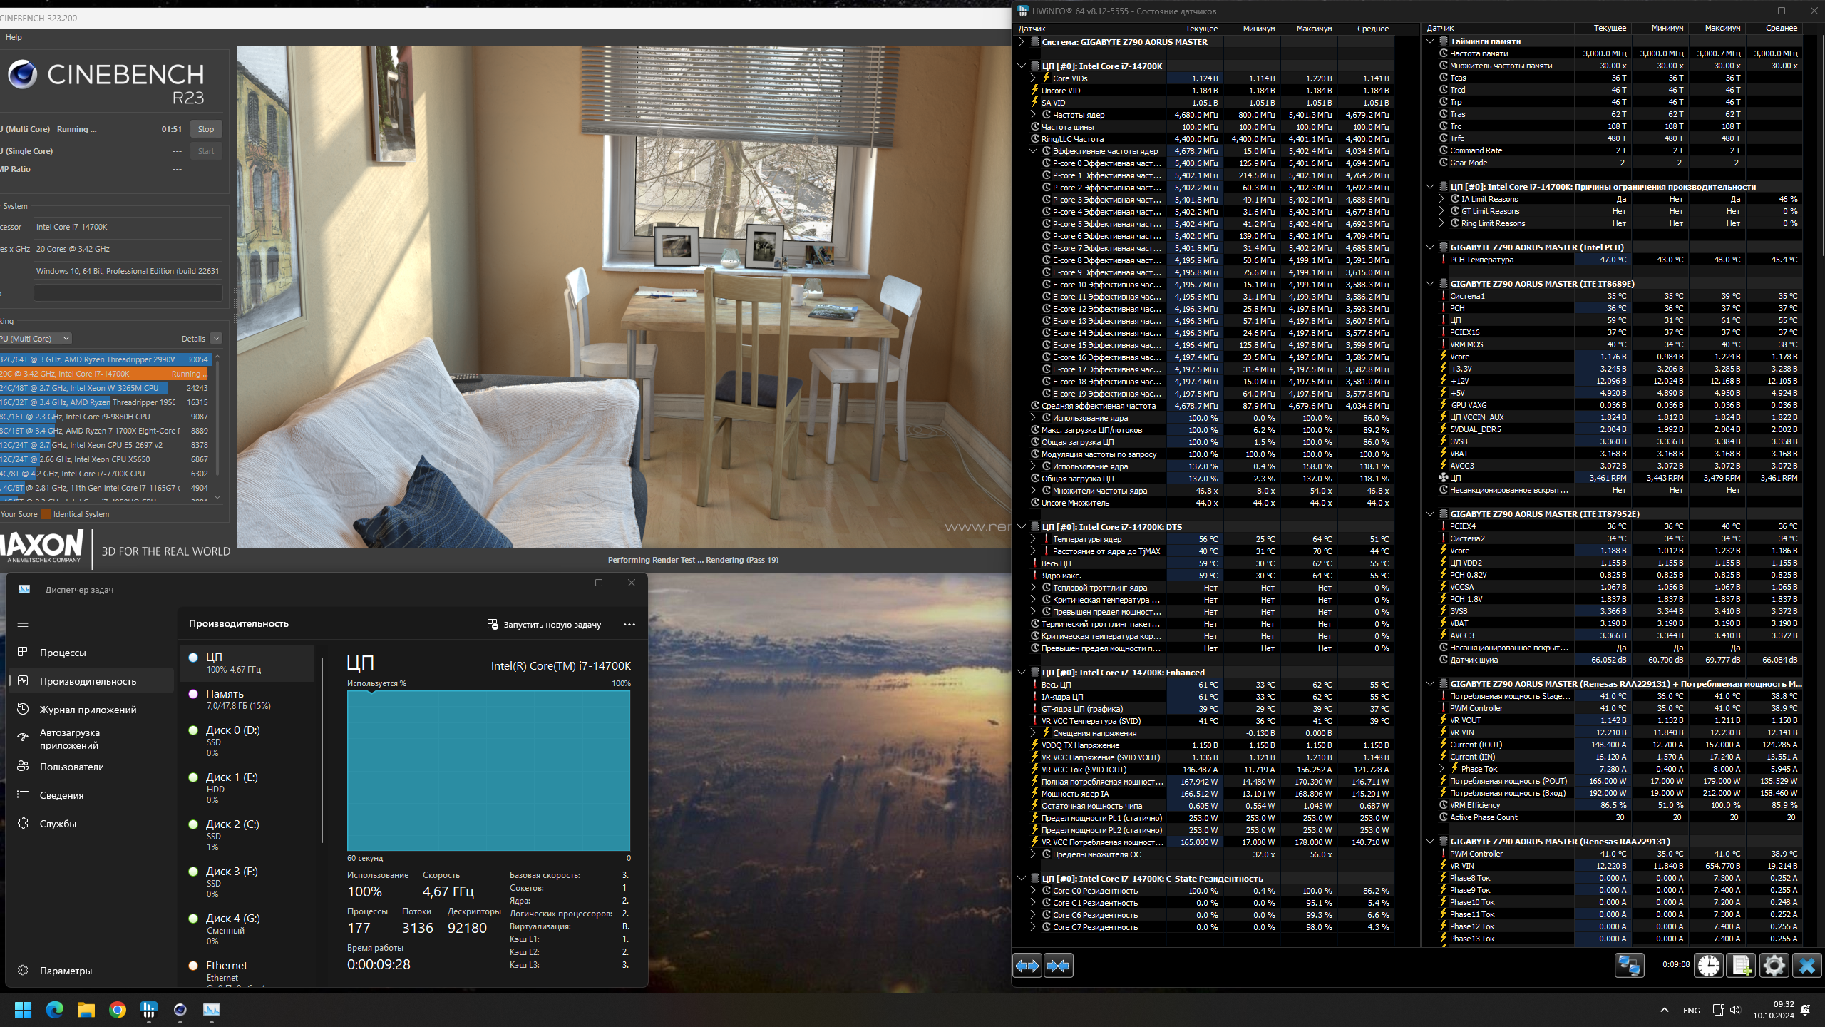Viewport: 1825px width, 1027px height.
Task: Switch to the Processes tab in Task Manager
Action: click(x=63, y=653)
